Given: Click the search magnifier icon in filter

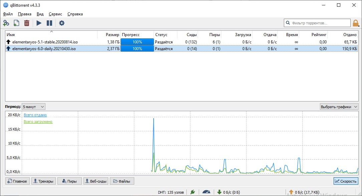Looking at the screenshot, I should tap(288, 23).
